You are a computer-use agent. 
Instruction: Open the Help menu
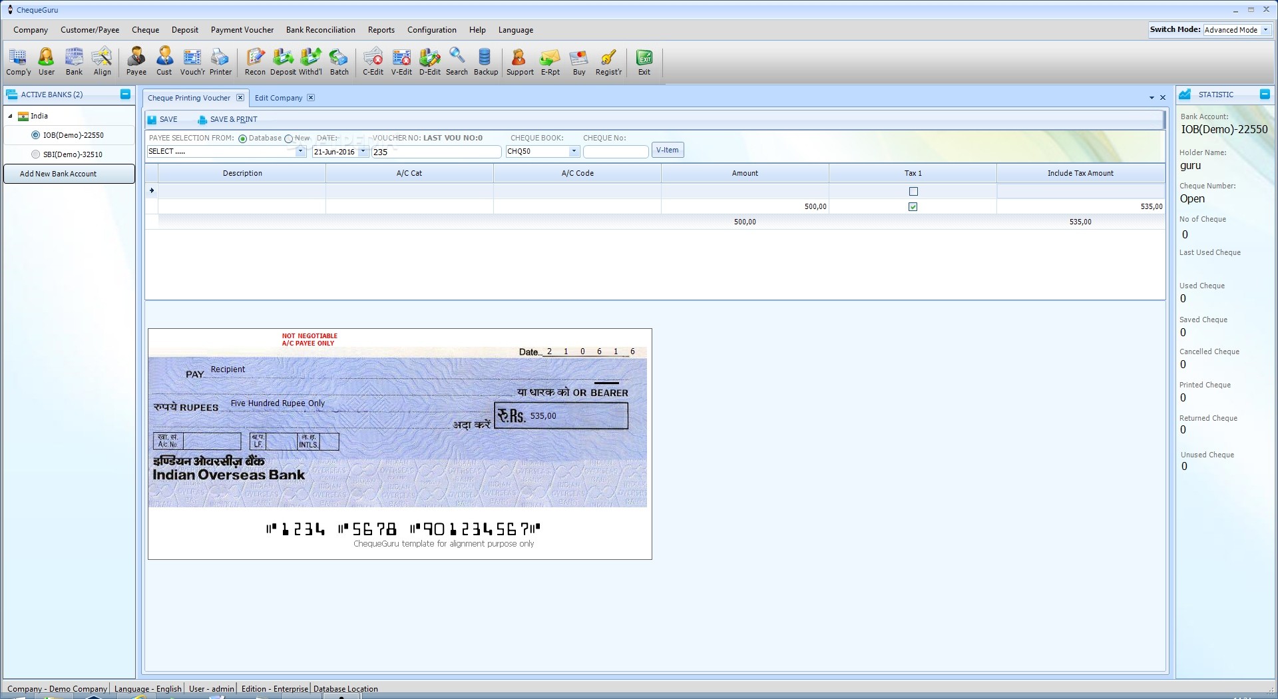[x=477, y=30]
